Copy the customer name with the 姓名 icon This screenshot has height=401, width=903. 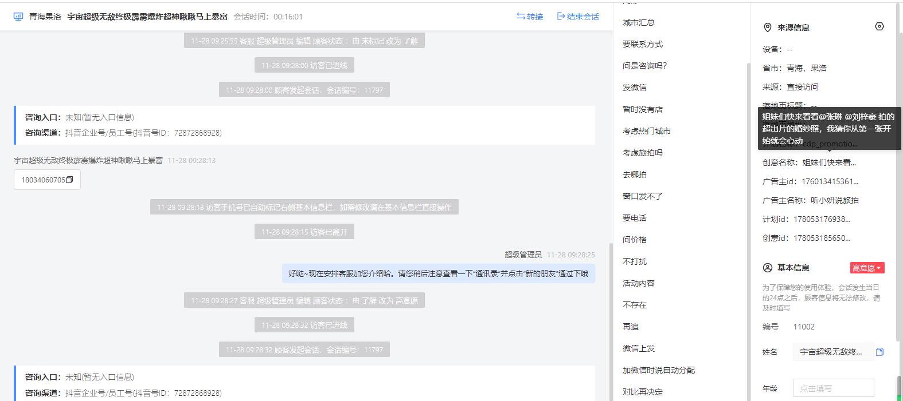[x=880, y=352]
